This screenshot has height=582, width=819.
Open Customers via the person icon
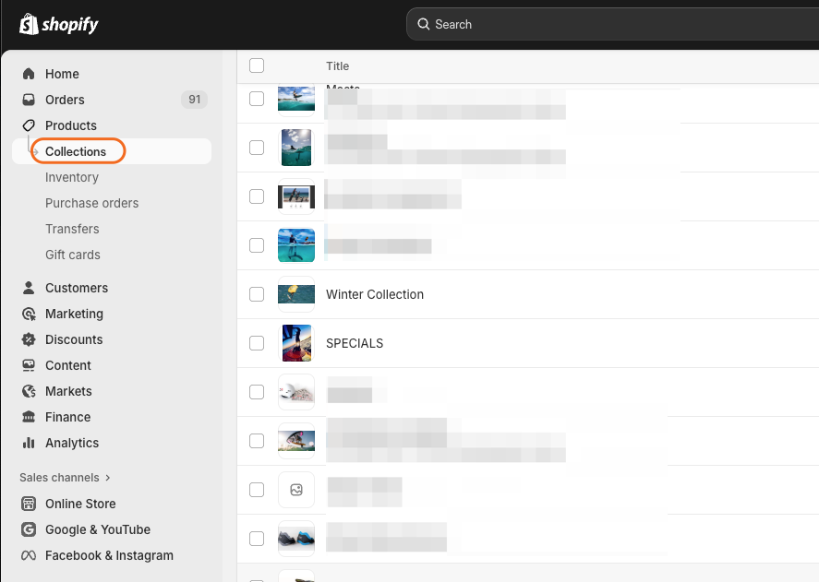pyautogui.click(x=29, y=288)
